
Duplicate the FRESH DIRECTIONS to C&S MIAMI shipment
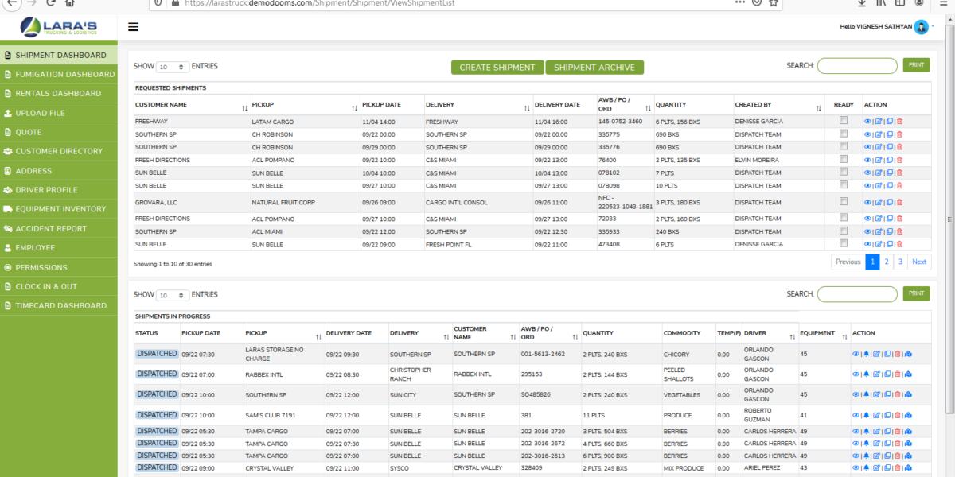tap(888, 160)
